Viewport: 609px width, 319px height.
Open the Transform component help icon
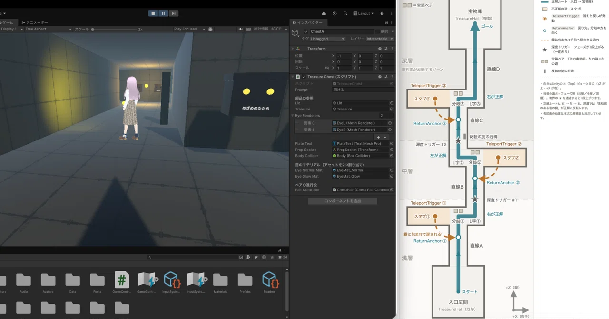point(380,49)
